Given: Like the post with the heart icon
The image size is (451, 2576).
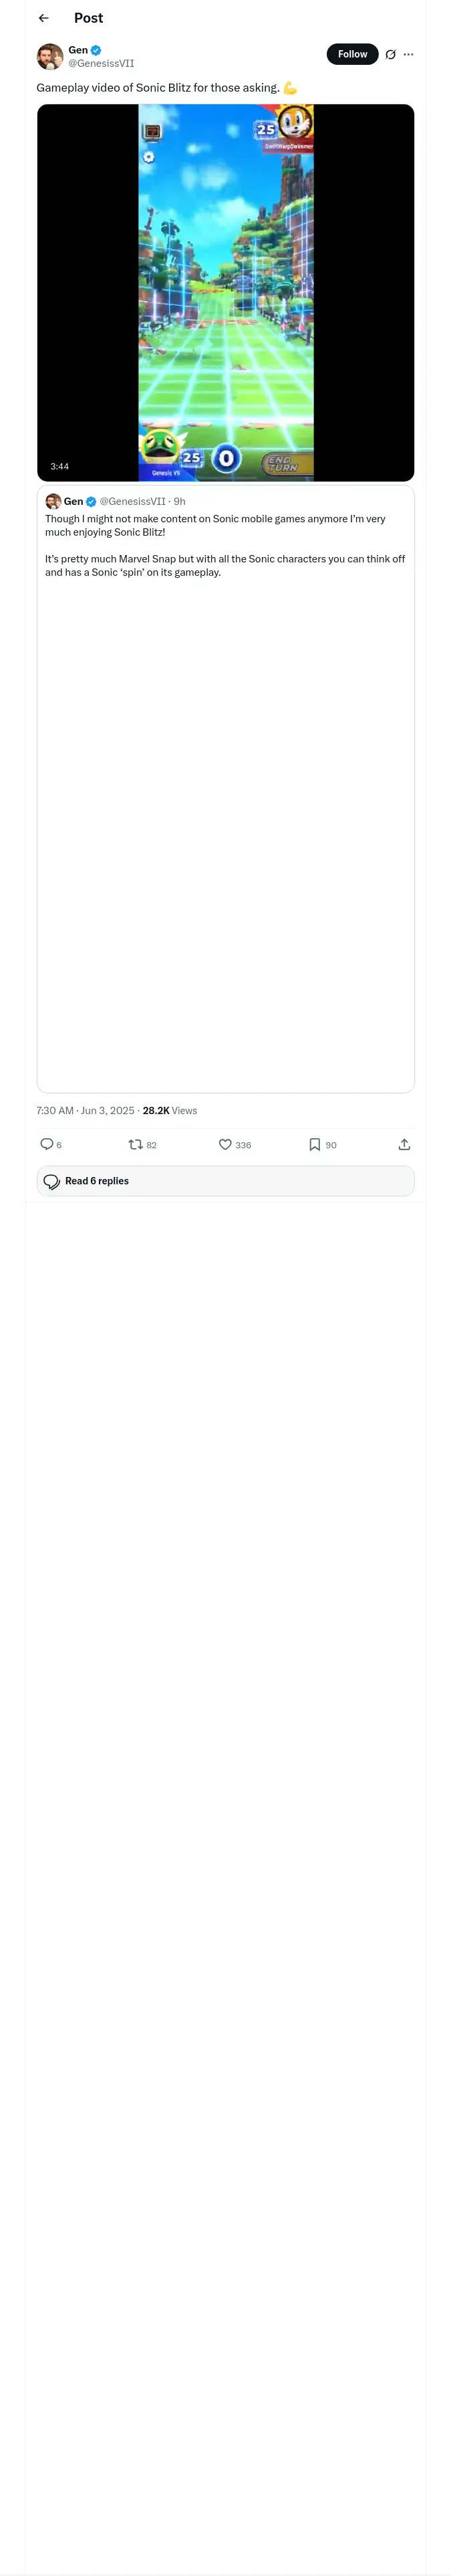Looking at the screenshot, I should [x=225, y=1144].
